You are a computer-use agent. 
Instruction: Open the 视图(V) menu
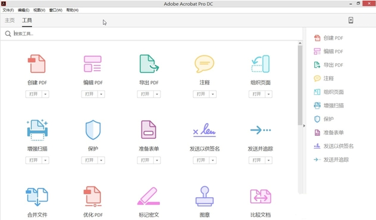39,10
